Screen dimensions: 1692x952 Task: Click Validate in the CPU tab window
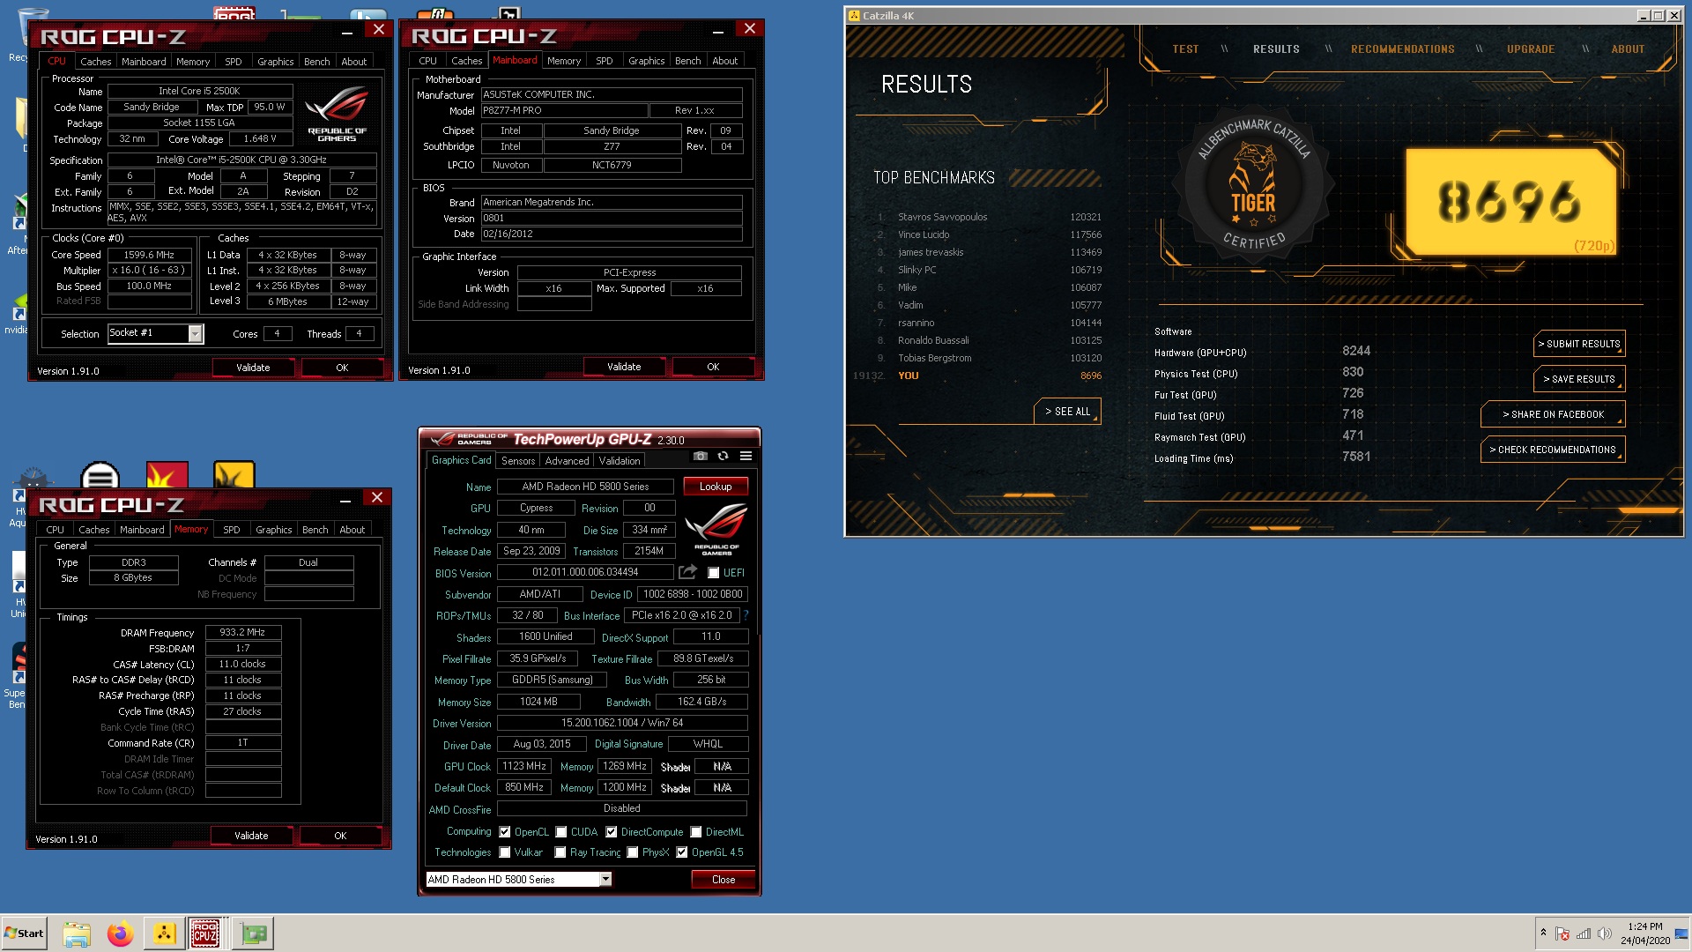pos(253,368)
